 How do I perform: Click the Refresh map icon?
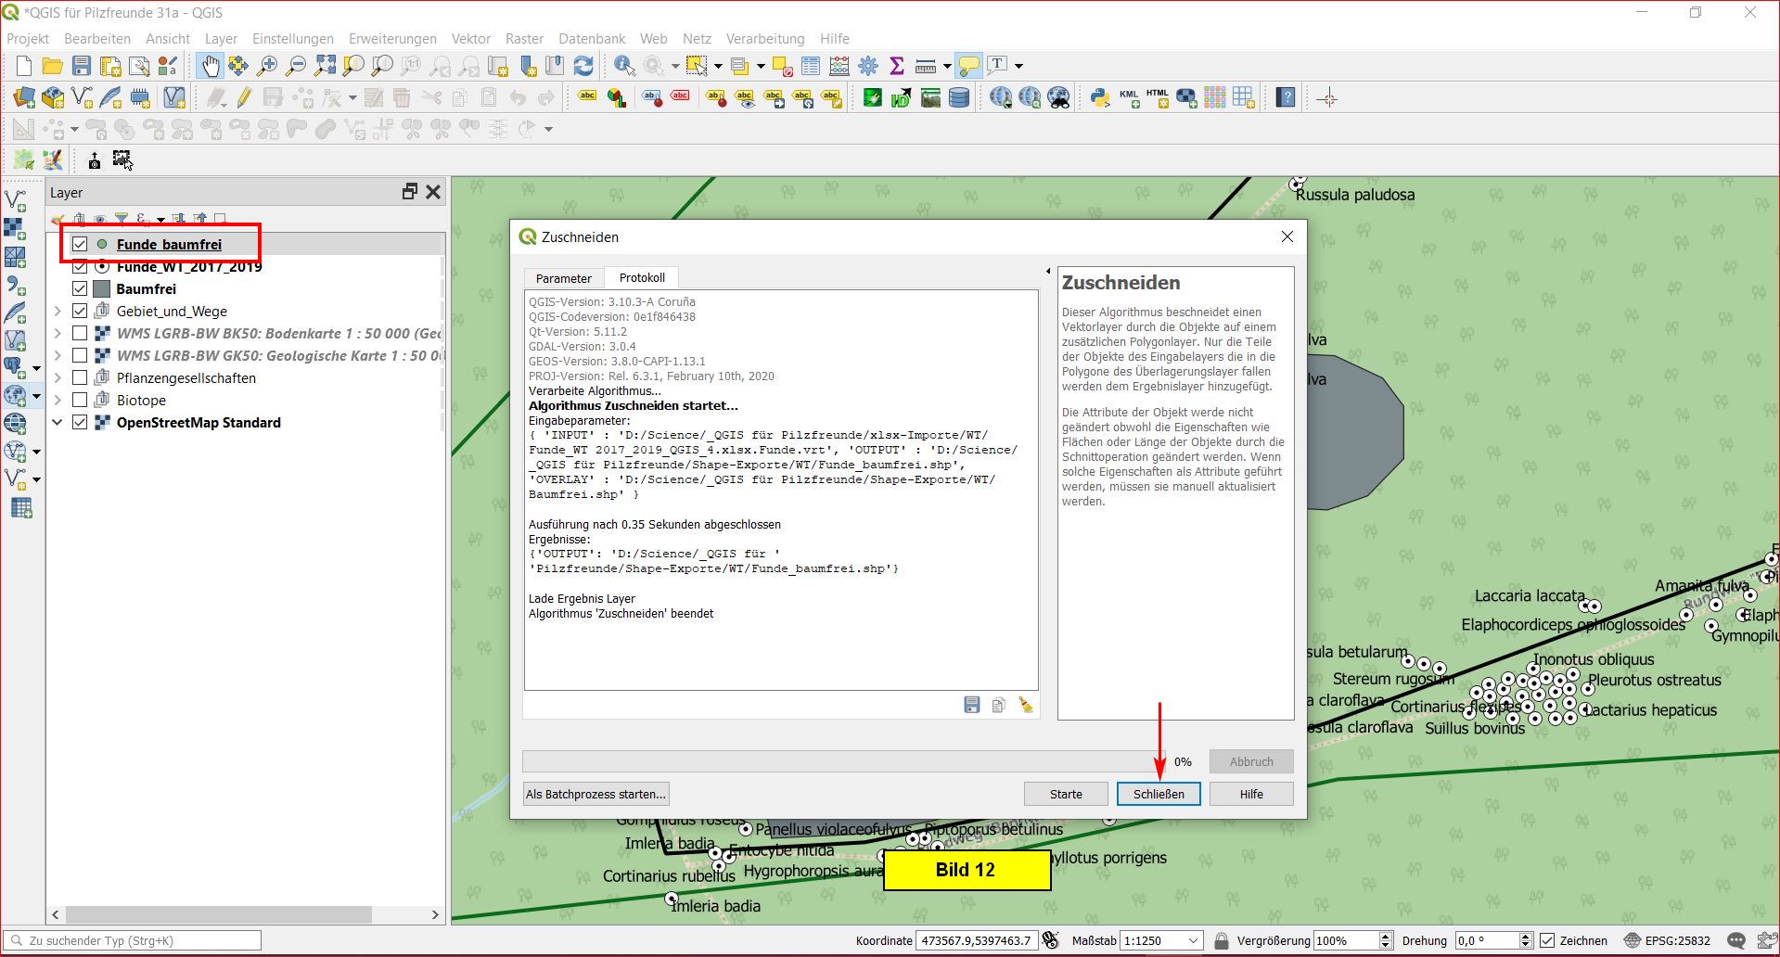point(583,66)
